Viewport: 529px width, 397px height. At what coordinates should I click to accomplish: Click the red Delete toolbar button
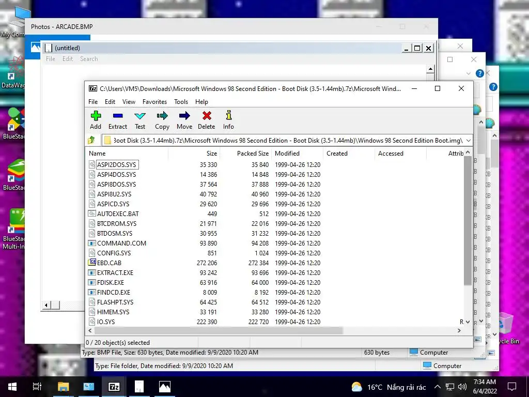[207, 120]
